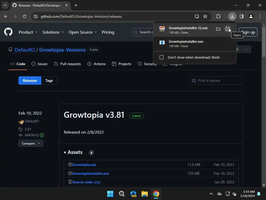Click the GitHub search field
Viewport: 266px width, 200px height.
pyautogui.click(x=142, y=32)
